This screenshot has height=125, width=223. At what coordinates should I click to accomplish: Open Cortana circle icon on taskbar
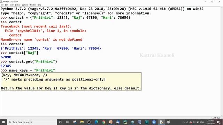click(60, 122)
